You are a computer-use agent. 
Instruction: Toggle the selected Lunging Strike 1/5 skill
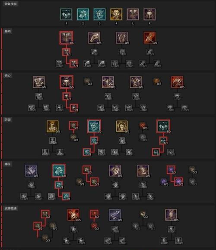[x=67, y=38]
